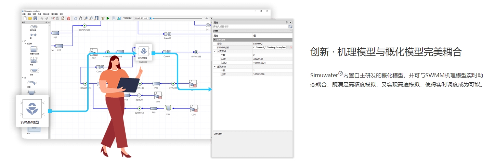The image size is (495, 165).
Task: Click the save floppy disk icon
Action: tap(35, 18)
